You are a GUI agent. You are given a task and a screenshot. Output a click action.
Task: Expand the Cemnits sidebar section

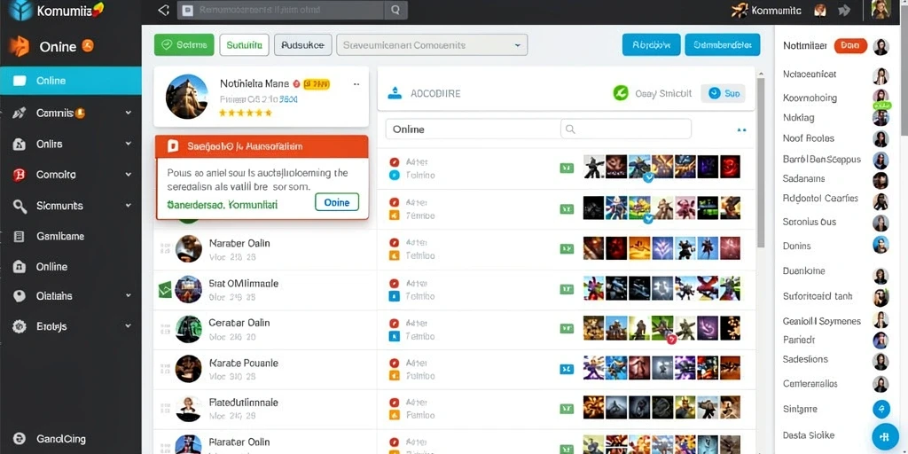tap(128, 113)
